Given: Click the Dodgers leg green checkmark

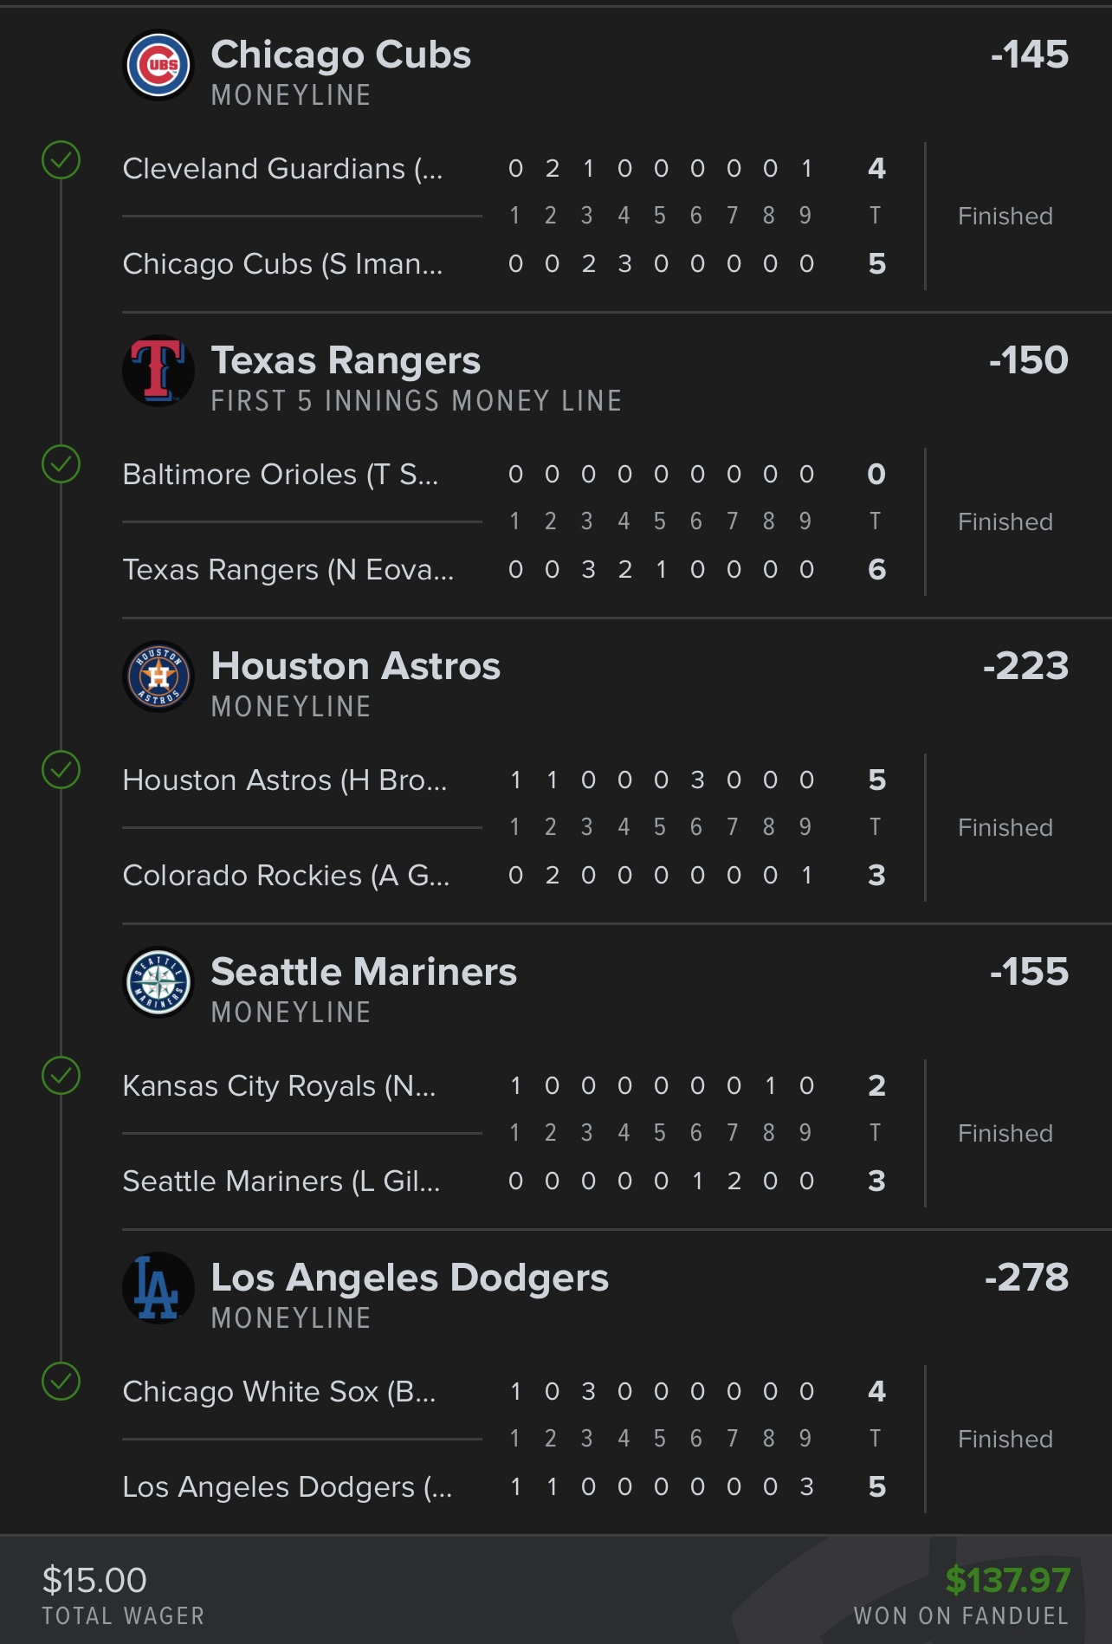Looking at the screenshot, I should (x=61, y=1382).
